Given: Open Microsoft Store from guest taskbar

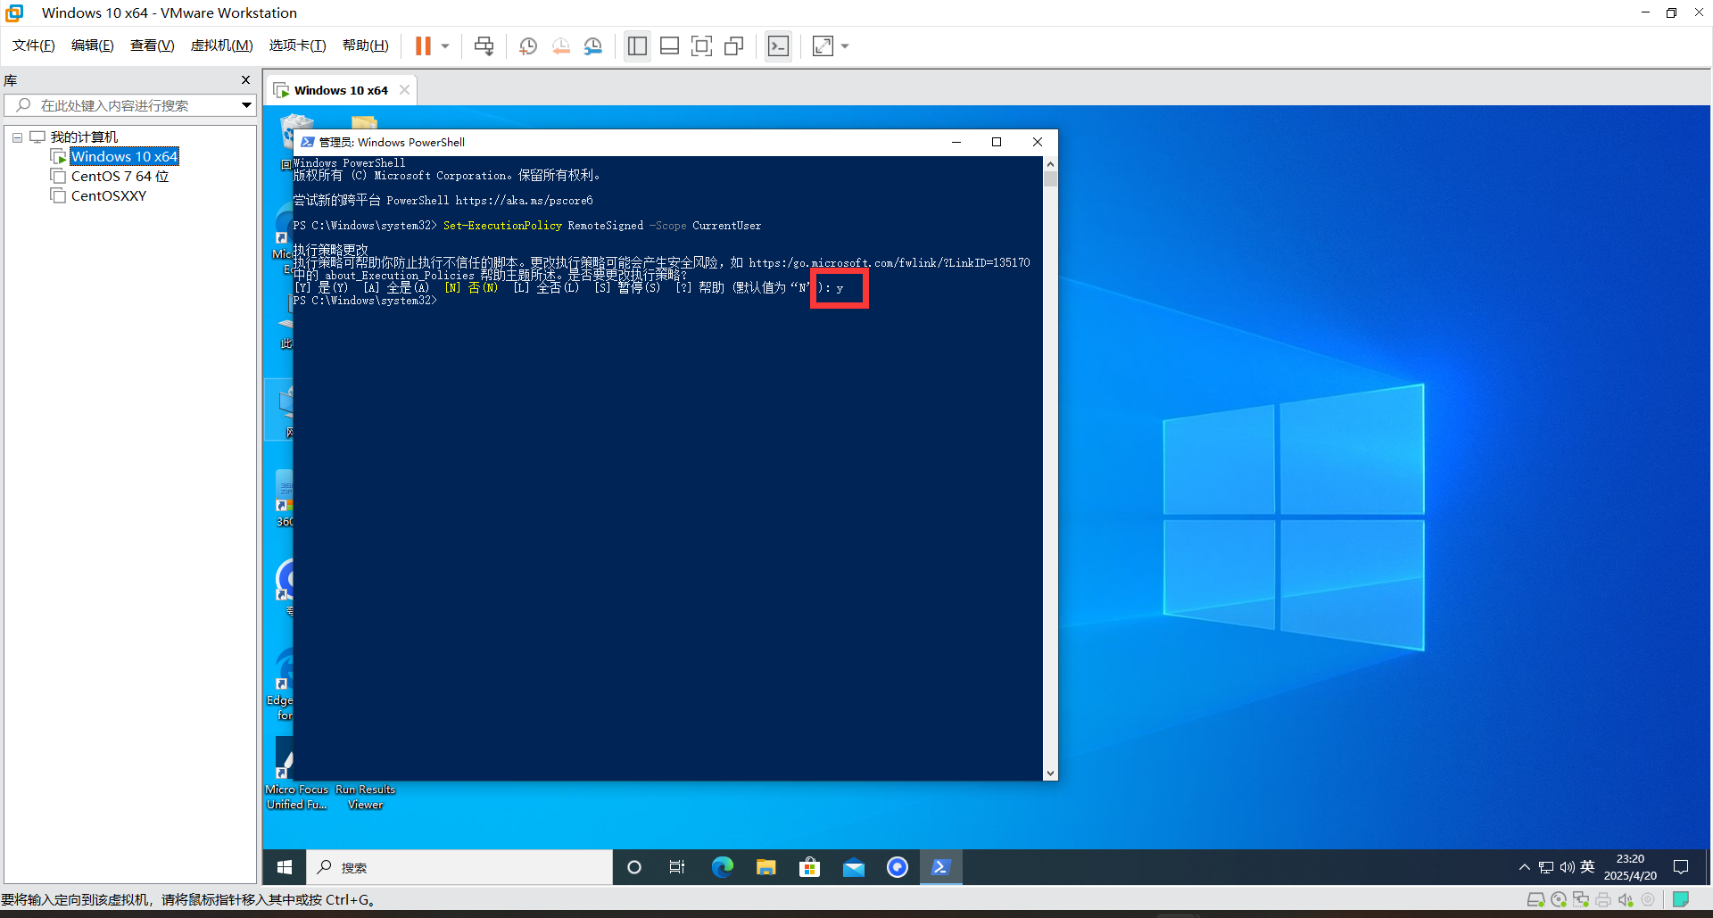Looking at the screenshot, I should [809, 867].
